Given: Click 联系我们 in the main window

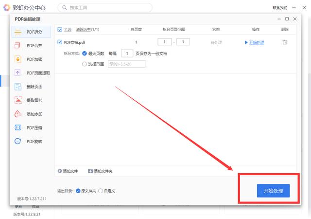Looking at the screenshot, I should pyautogui.click(x=280, y=8).
